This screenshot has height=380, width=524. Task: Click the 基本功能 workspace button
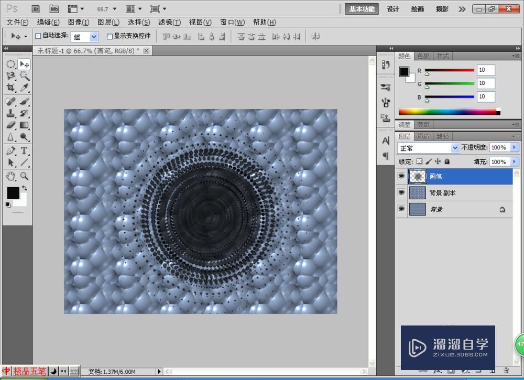pos(362,9)
